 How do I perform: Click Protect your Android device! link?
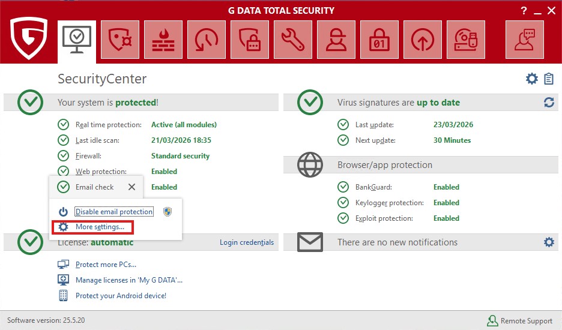click(121, 296)
